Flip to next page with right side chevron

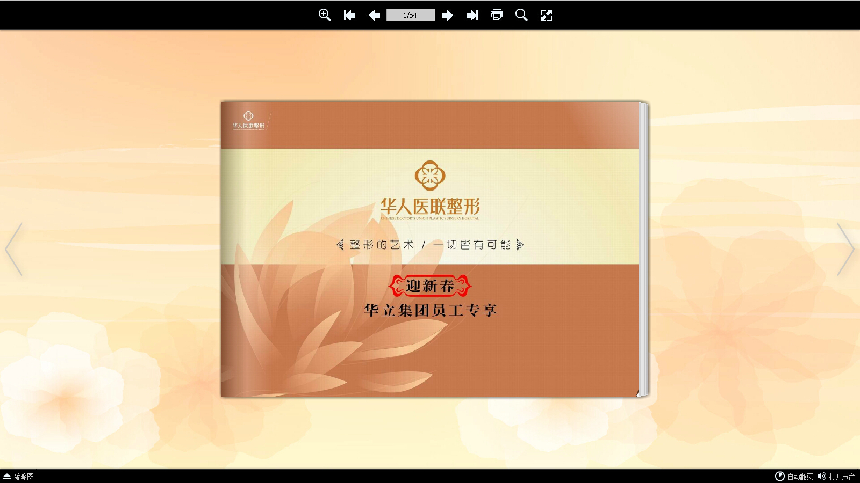[846, 250]
